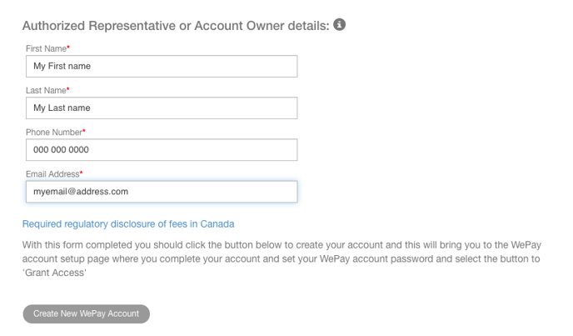Click the Email Address field label

(x=52, y=174)
